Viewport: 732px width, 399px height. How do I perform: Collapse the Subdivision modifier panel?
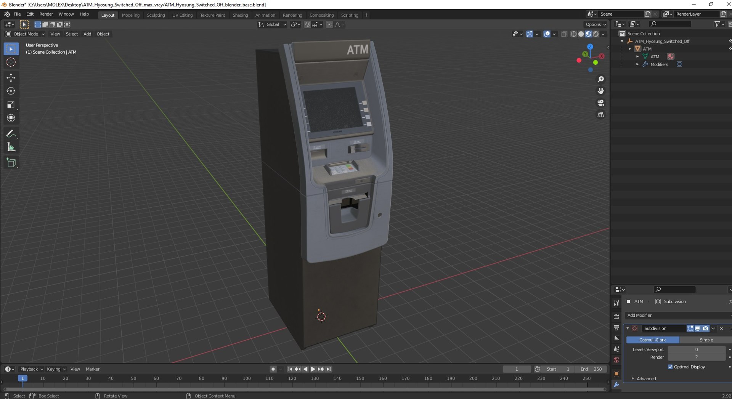[x=628, y=328]
